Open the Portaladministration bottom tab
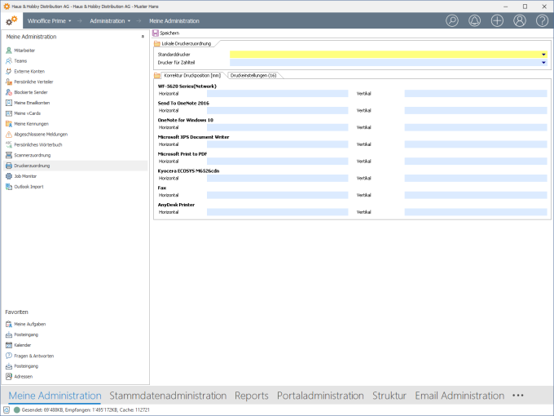The image size is (554, 416). click(x=320, y=396)
